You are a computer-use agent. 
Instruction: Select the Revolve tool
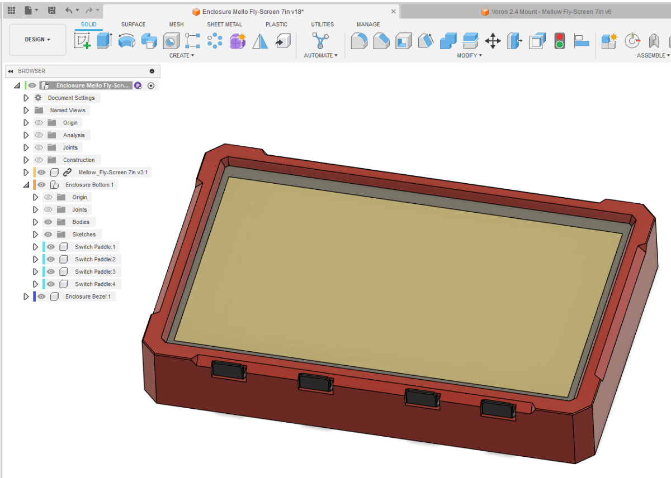(127, 40)
